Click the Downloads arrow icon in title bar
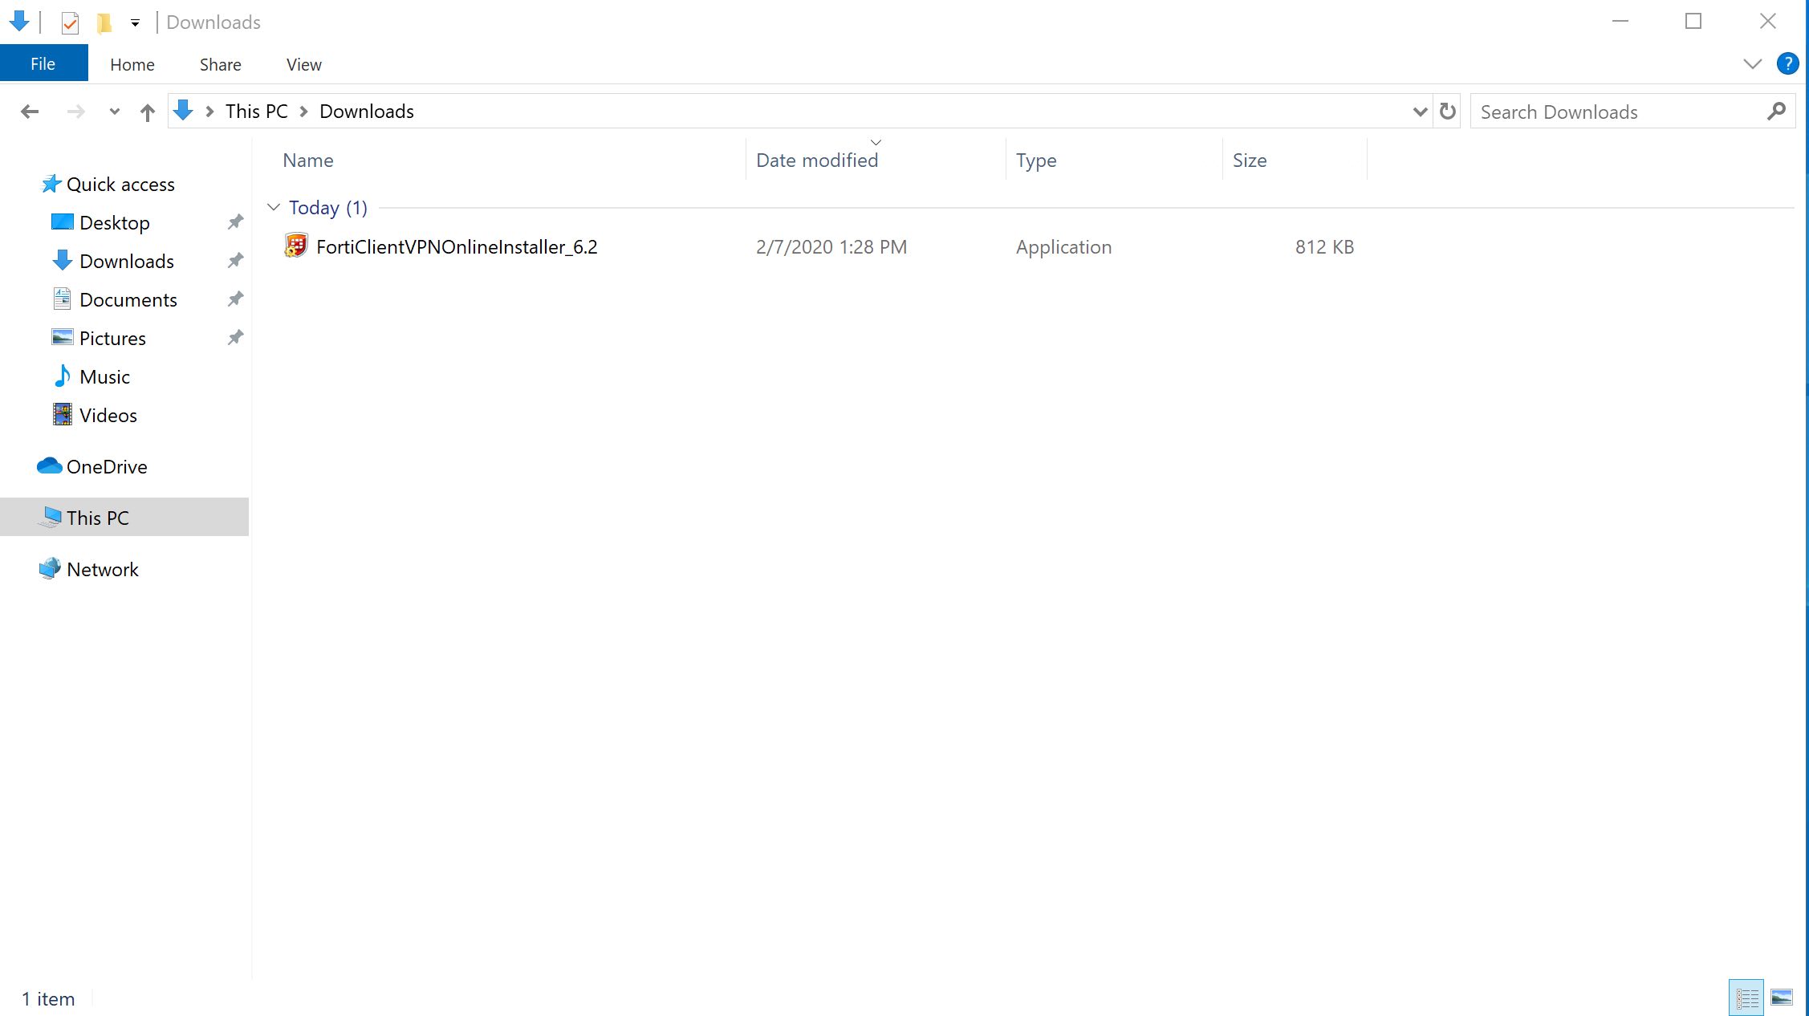Screen dimensions: 1809x1016 point(20,22)
